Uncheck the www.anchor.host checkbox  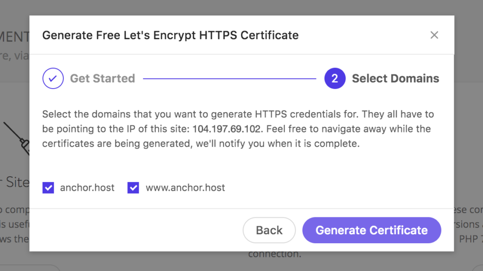pos(133,188)
